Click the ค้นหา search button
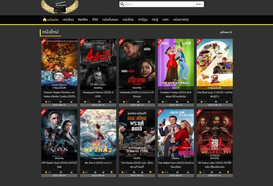 click(x=199, y=4)
